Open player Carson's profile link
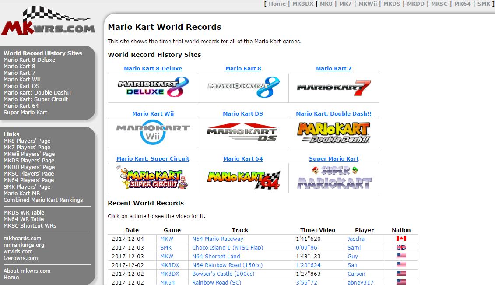495x285 pixels. pyautogui.click(x=356, y=274)
